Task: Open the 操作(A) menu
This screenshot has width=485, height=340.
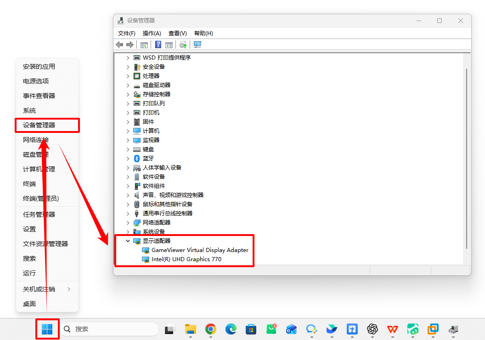Action: (152, 33)
